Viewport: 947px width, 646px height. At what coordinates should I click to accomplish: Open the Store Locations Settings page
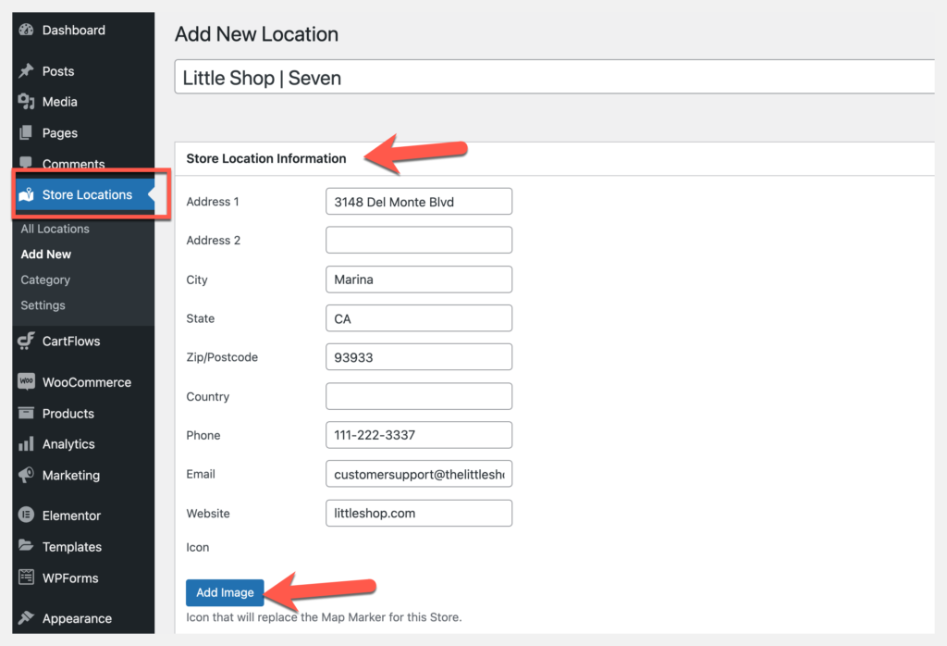[42, 304]
